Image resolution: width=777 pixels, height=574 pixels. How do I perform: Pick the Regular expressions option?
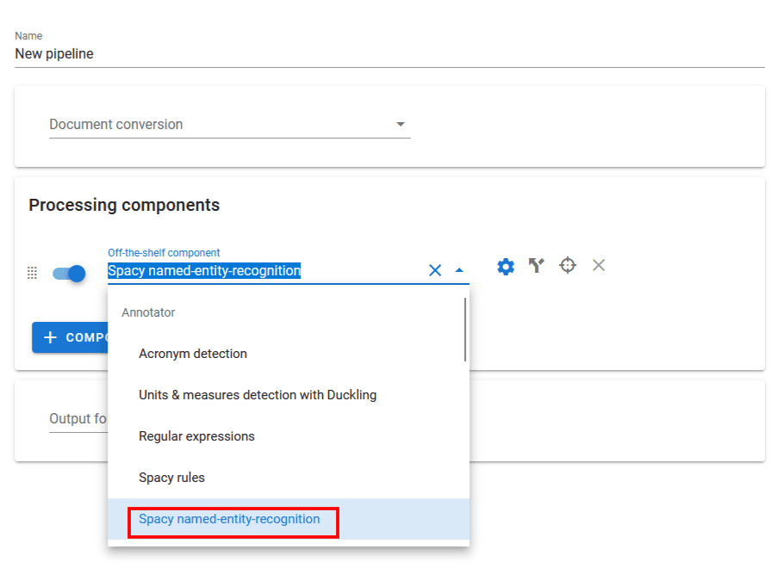coord(196,436)
